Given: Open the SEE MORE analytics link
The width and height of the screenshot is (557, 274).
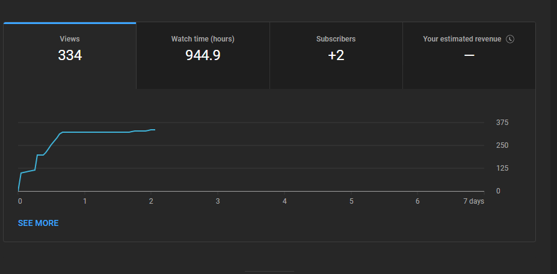Looking at the screenshot, I should [x=38, y=224].
